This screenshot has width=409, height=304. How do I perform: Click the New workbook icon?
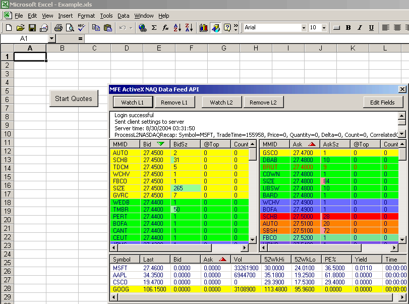9,28
